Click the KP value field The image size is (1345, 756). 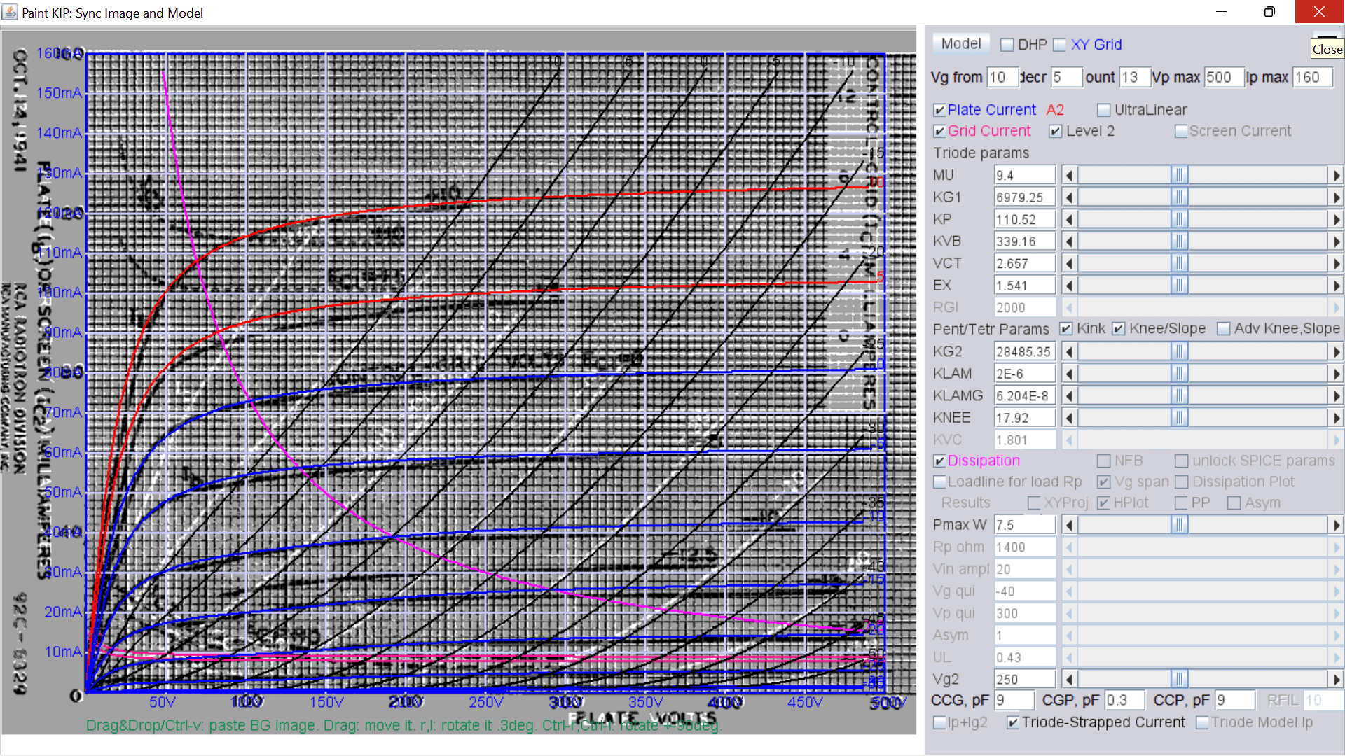click(x=1025, y=220)
